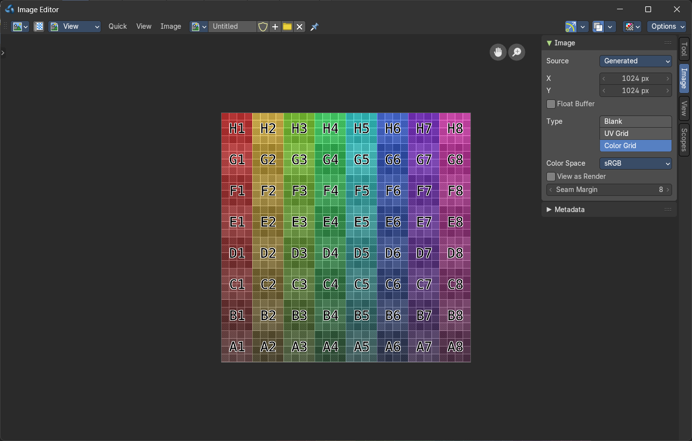Minimize the Image Editor window
The image size is (692, 441).
pyautogui.click(x=620, y=9)
